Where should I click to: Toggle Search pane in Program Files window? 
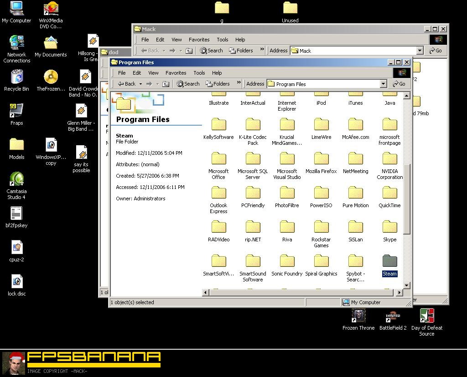pyautogui.click(x=188, y=84)
